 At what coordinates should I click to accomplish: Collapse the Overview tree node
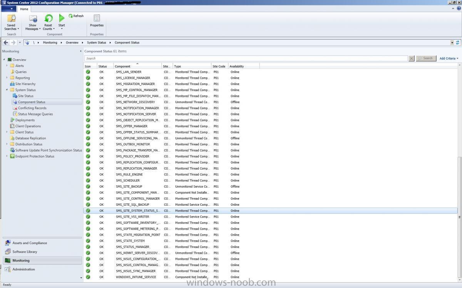[x=4, y=60]
